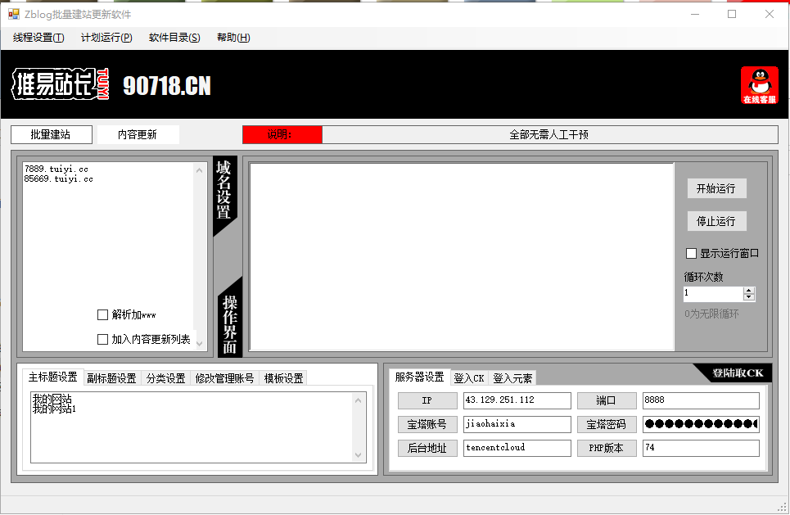Screen dimensions: 790x515
Task: Open the 帮助(H) menu
Action: click(x=233, y=38)
